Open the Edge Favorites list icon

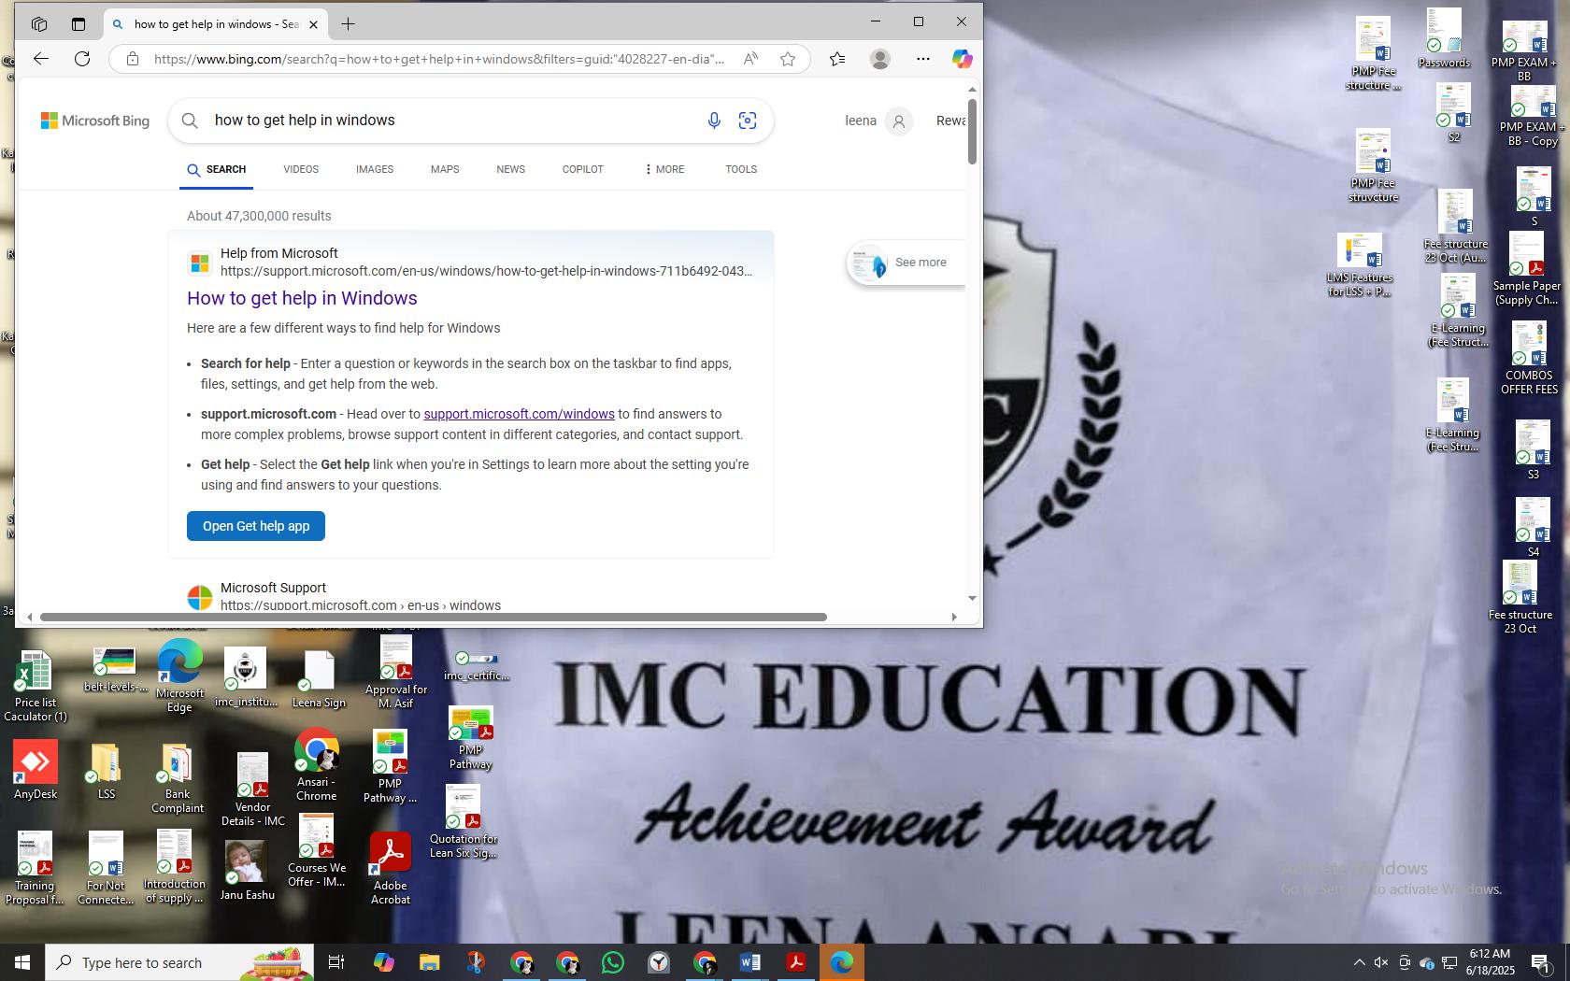click(837, 59)
